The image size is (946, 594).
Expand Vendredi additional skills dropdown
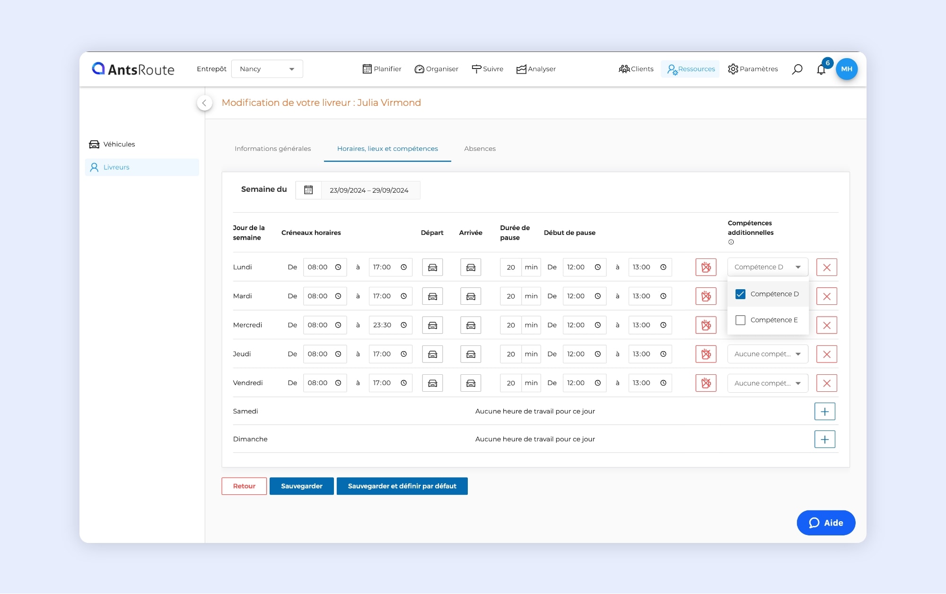(x=767, y=383)
